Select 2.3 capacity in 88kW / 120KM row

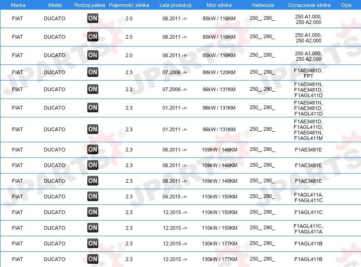click(x=129, y=72)
